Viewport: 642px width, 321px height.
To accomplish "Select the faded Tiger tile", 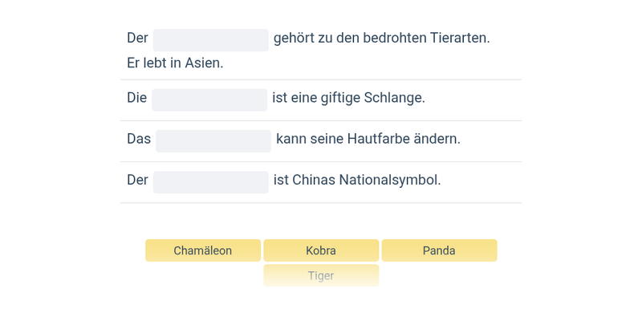I will coord(321,275).
